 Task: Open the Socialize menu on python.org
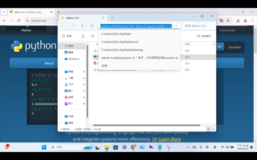(235, 47)
